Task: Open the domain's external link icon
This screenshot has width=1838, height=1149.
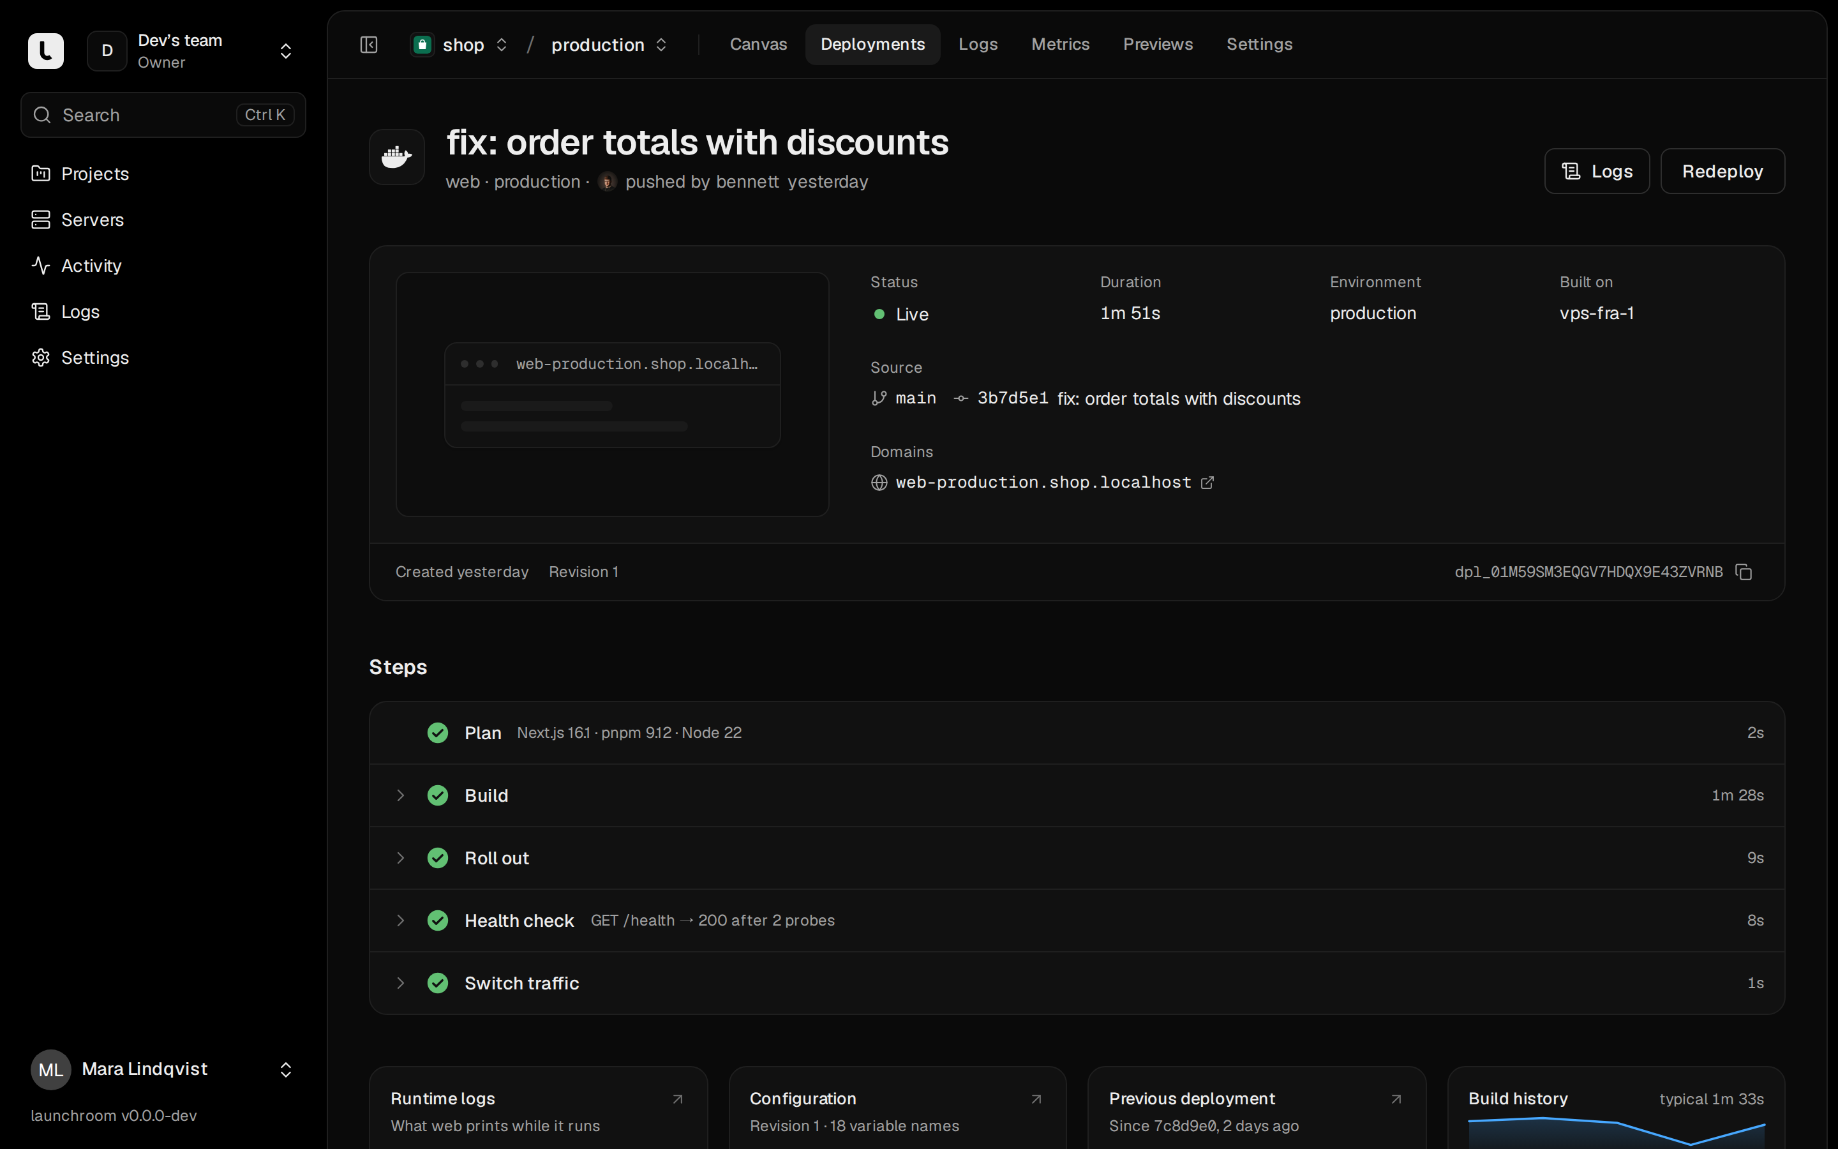Action: (x=1207, y=483)
